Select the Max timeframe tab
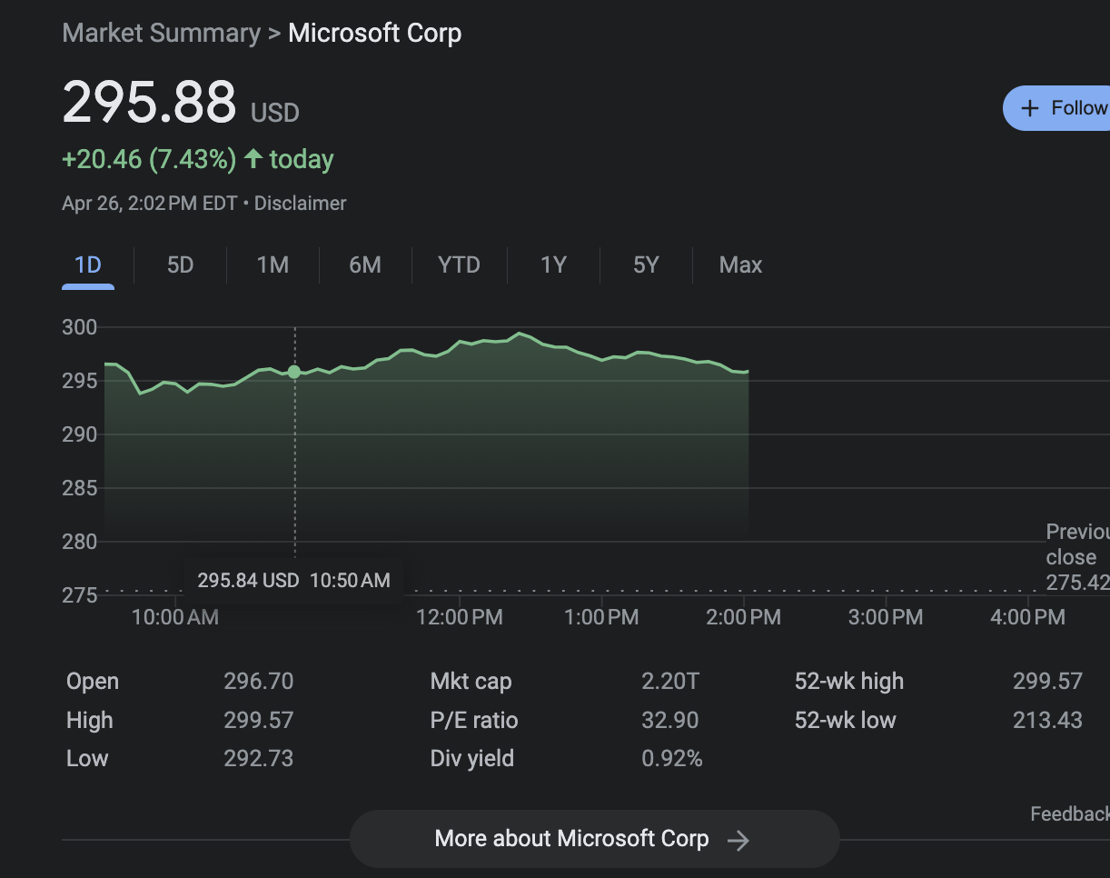The width and height of the screenshot is (1110, 878). click(x=740, y=264)
